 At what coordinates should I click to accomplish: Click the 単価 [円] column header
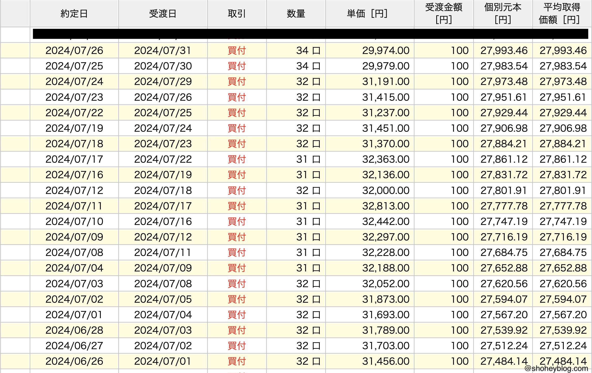coord(370,13)
